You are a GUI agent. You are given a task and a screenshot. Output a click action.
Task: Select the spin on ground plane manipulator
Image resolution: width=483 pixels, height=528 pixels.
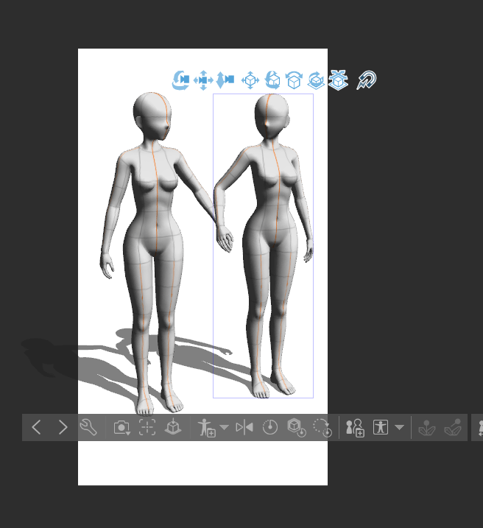click(x=316, y=80)
